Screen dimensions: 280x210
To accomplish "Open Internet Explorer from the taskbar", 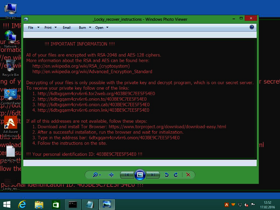I will click(21, 204).
